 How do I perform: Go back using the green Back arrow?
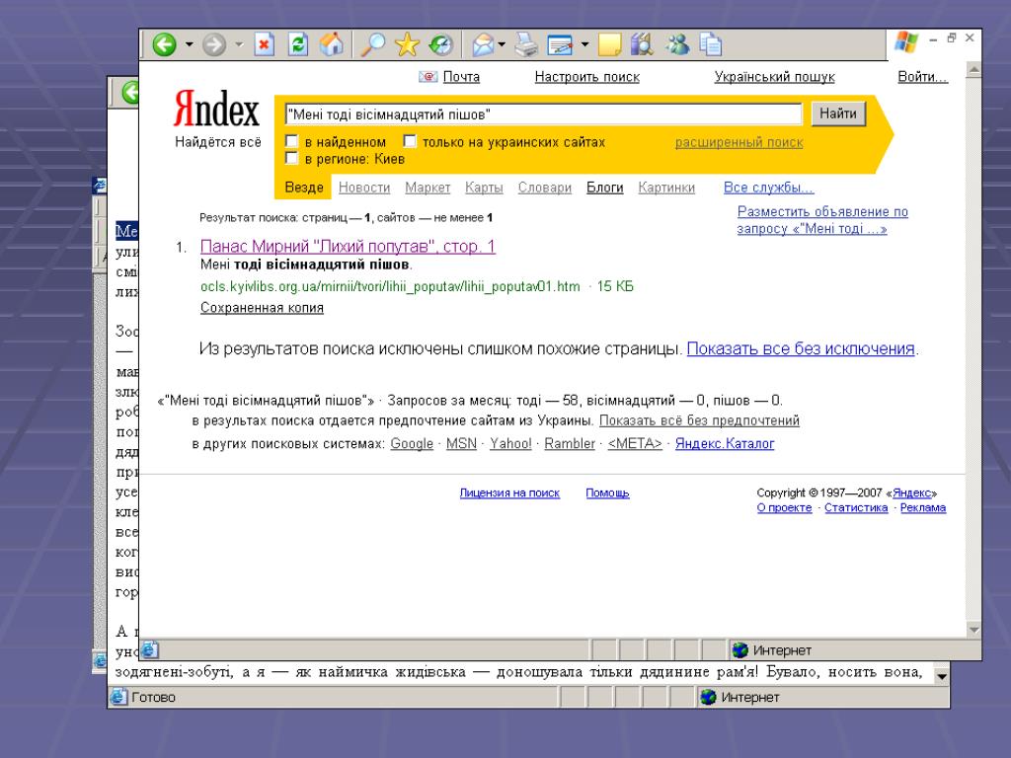(x=165, y=44)
